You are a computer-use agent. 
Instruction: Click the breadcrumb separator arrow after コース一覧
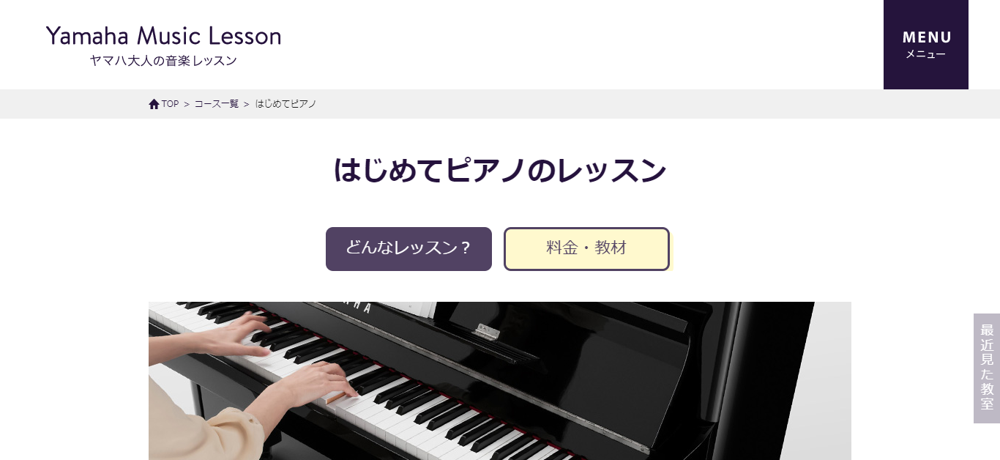(247, 104)
